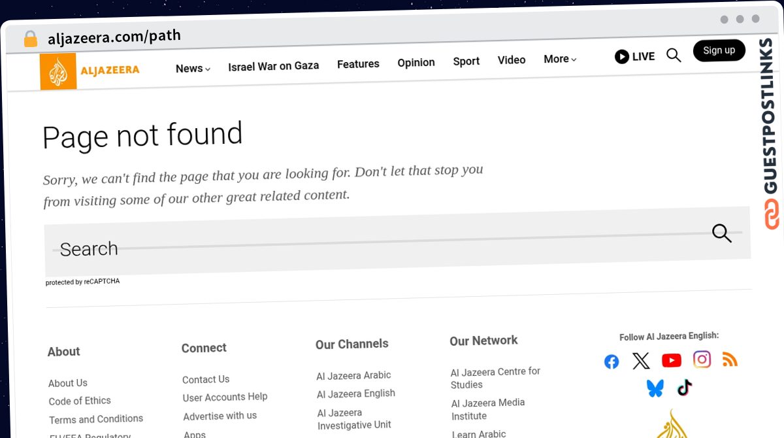Open Al Jazeera Media Institute link
The width and height of the screenshot is (784, 438).
coord(488,409)
